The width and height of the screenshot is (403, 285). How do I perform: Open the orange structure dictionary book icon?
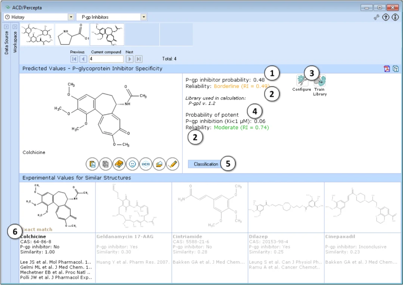coord(119,164)
